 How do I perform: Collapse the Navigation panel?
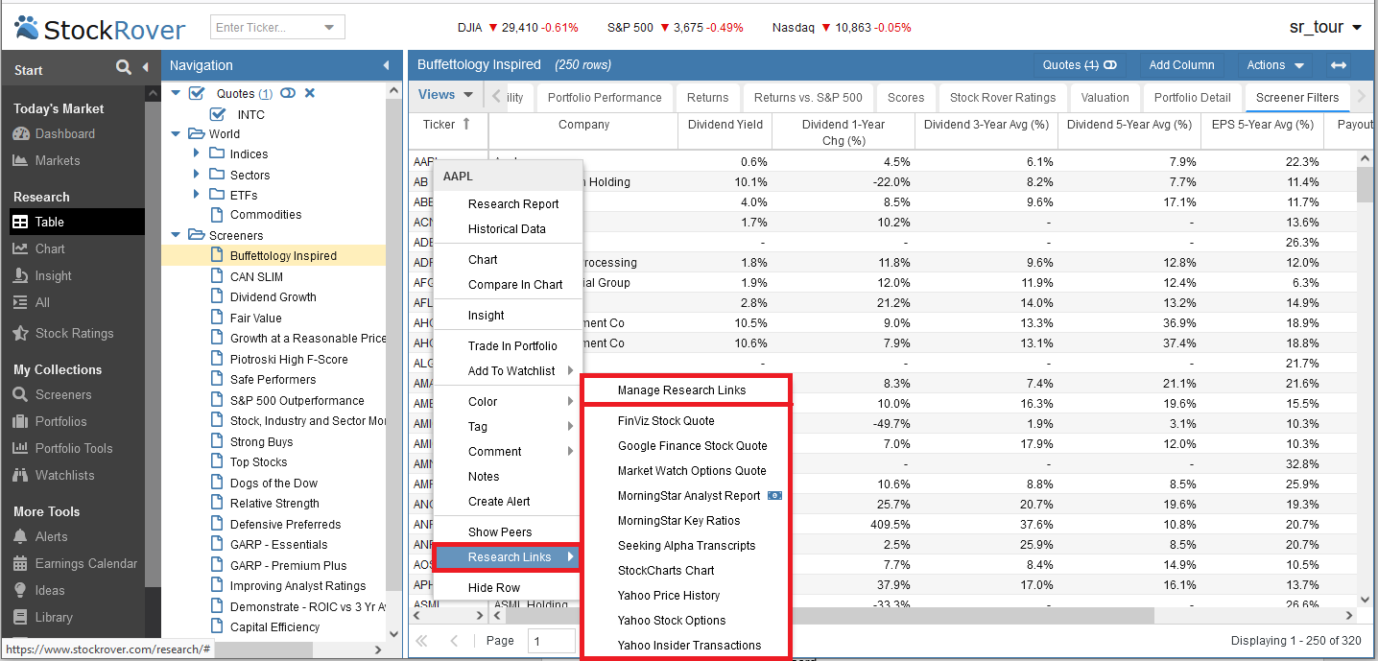[x=387, y=65]
